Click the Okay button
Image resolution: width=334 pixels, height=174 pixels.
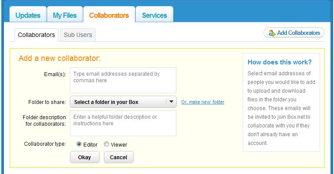click(85, 157)
